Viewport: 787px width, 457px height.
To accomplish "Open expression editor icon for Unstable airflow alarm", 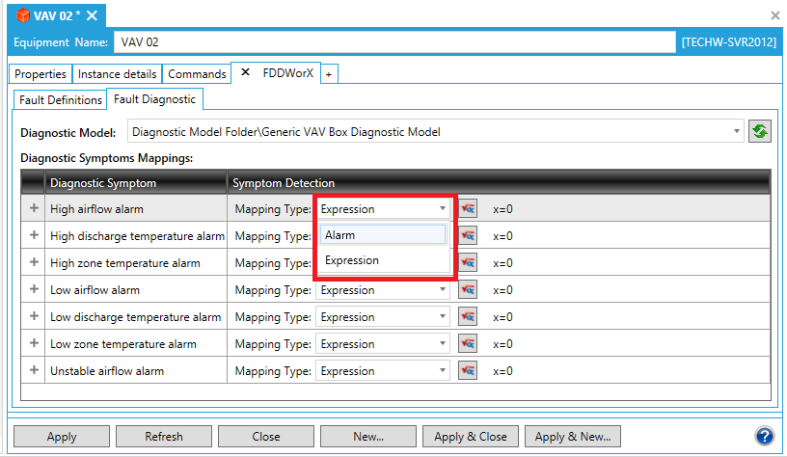I will 468,371.
